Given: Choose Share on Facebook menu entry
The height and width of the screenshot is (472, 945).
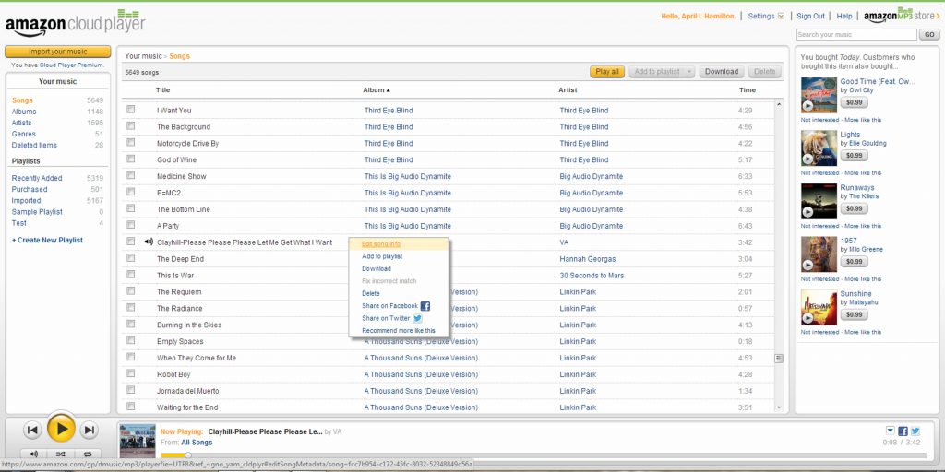Looking at the screenshot, I should [389, 306].
